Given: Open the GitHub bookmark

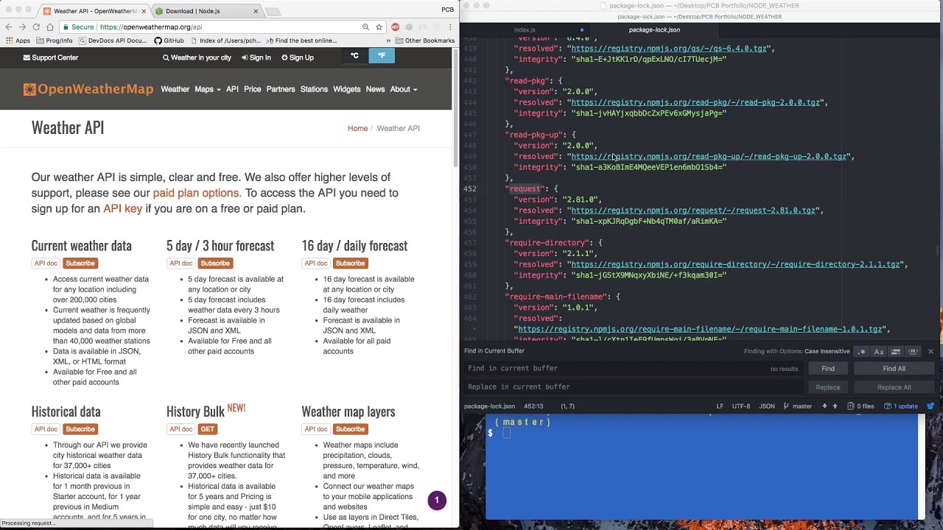Looking at the screenshot, I should (169, 40).
